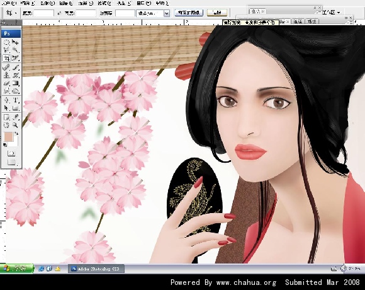Open the View menu
This screenshot has width=365, height=290.
[x=123, y=3]
